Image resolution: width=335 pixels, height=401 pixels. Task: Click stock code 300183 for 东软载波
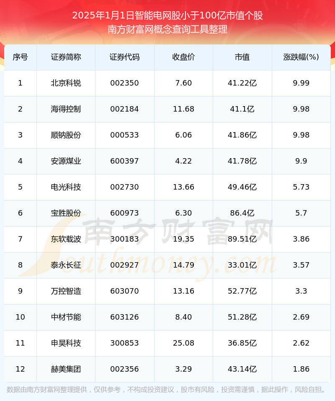[x=125, y=239]
